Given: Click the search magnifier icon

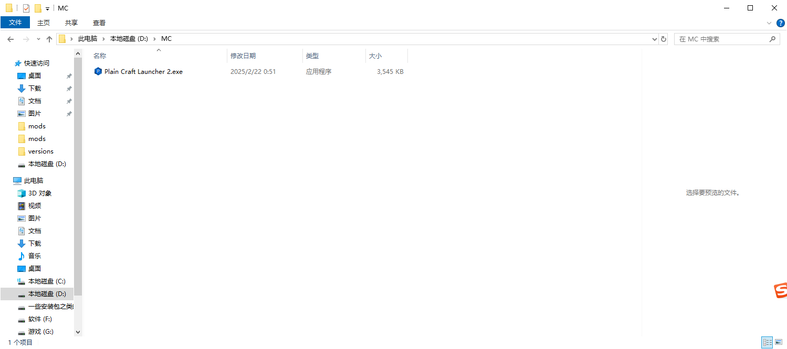Looking at the screenshot, I should click(x=772, y=39).
